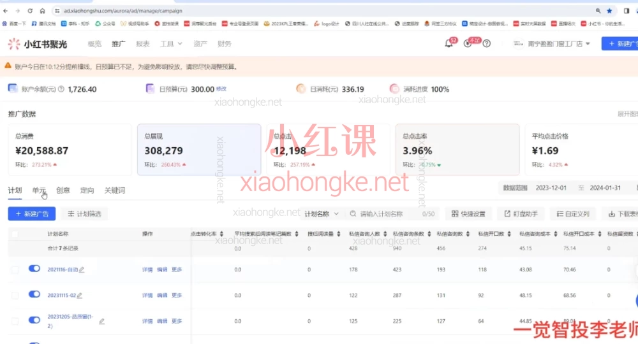The image size is (638, 344).
Task: Open the 盯盘助手 button
Action: (x=521, y=213)
